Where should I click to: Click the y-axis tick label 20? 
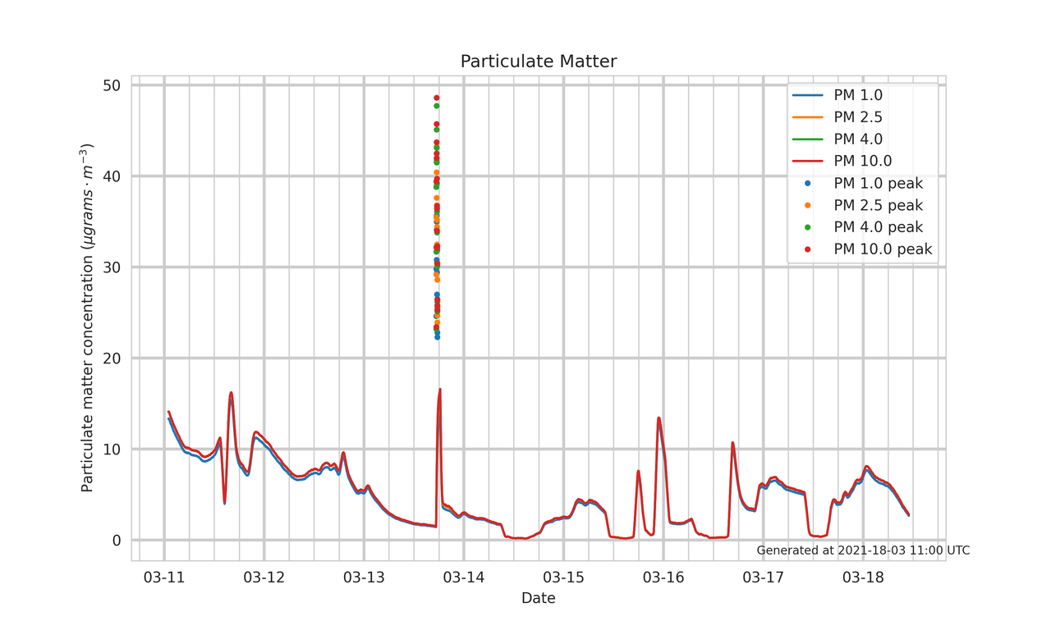tap(112, 358)
